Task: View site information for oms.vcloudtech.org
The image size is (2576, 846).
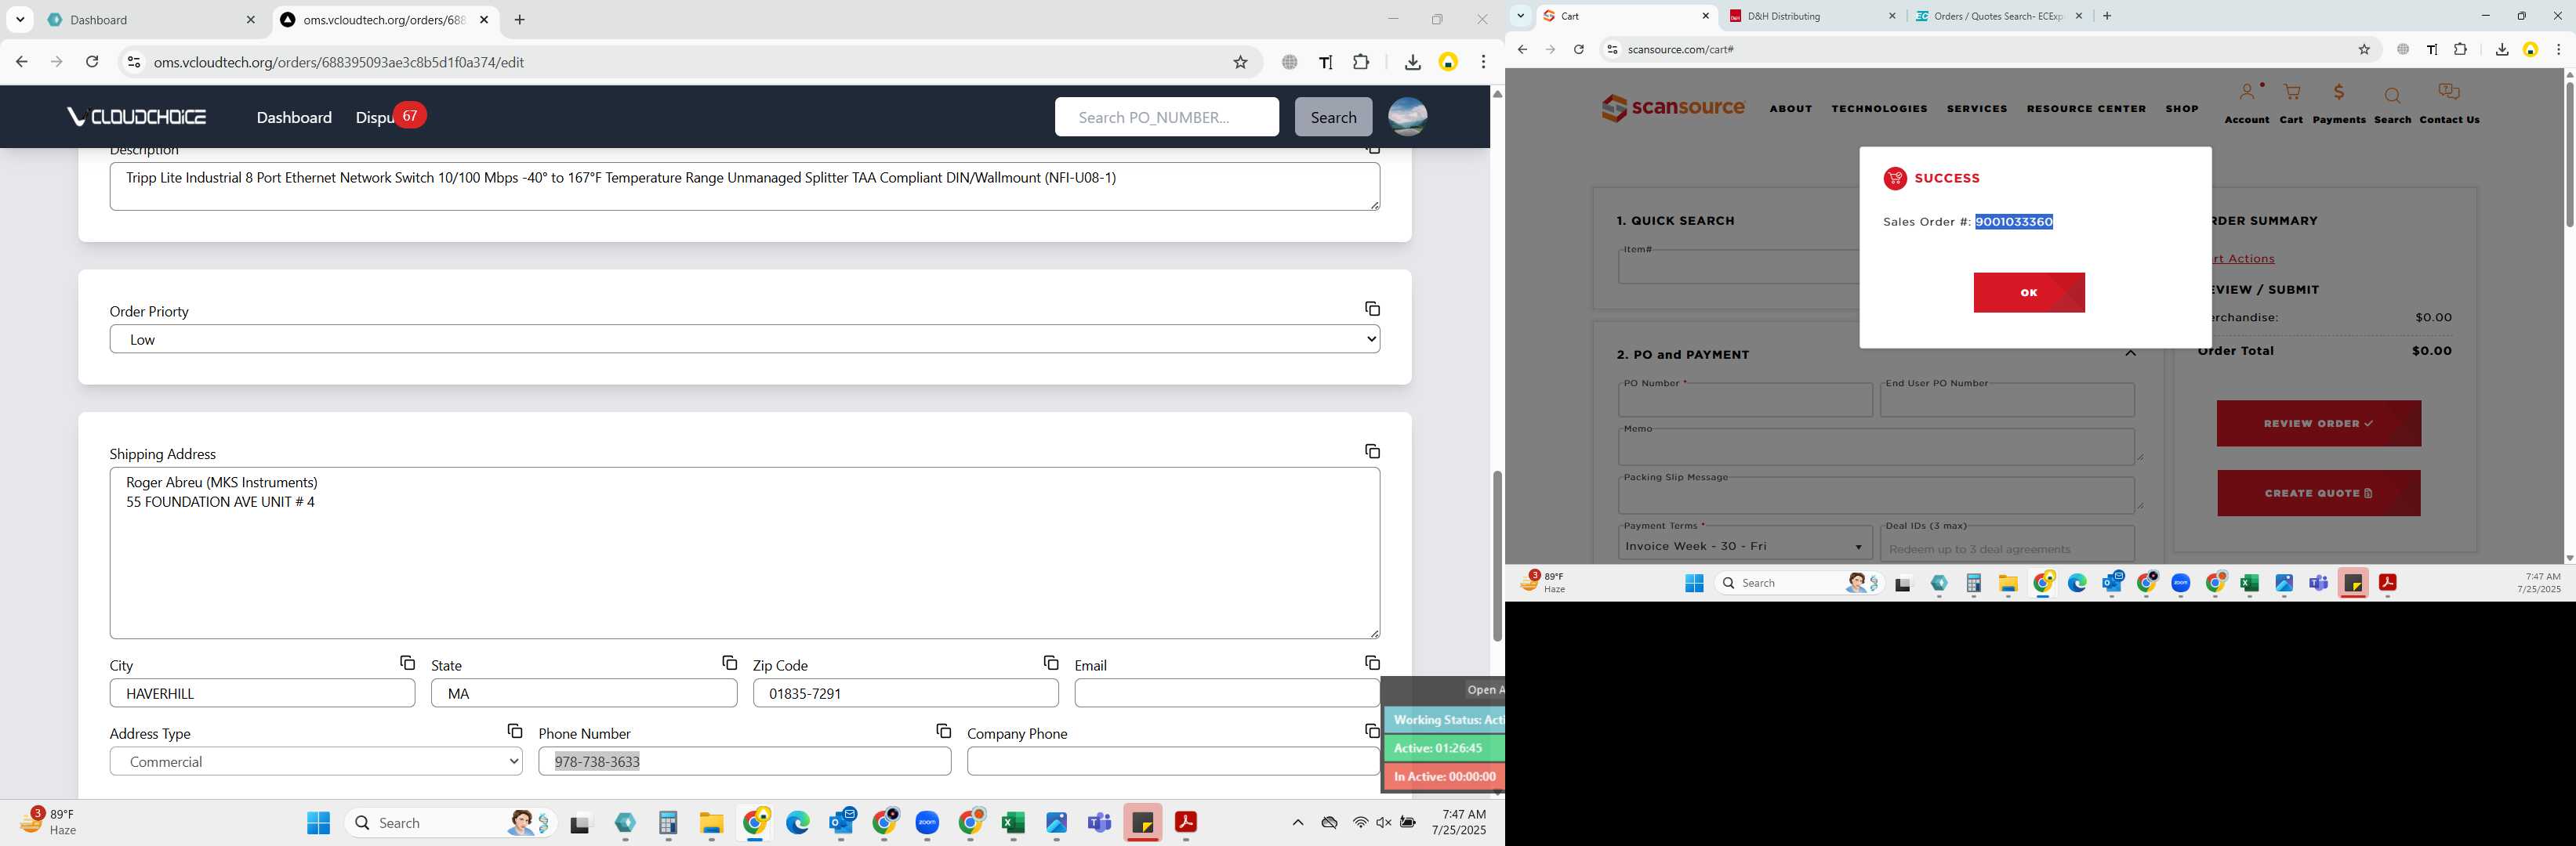Action: 133,62
